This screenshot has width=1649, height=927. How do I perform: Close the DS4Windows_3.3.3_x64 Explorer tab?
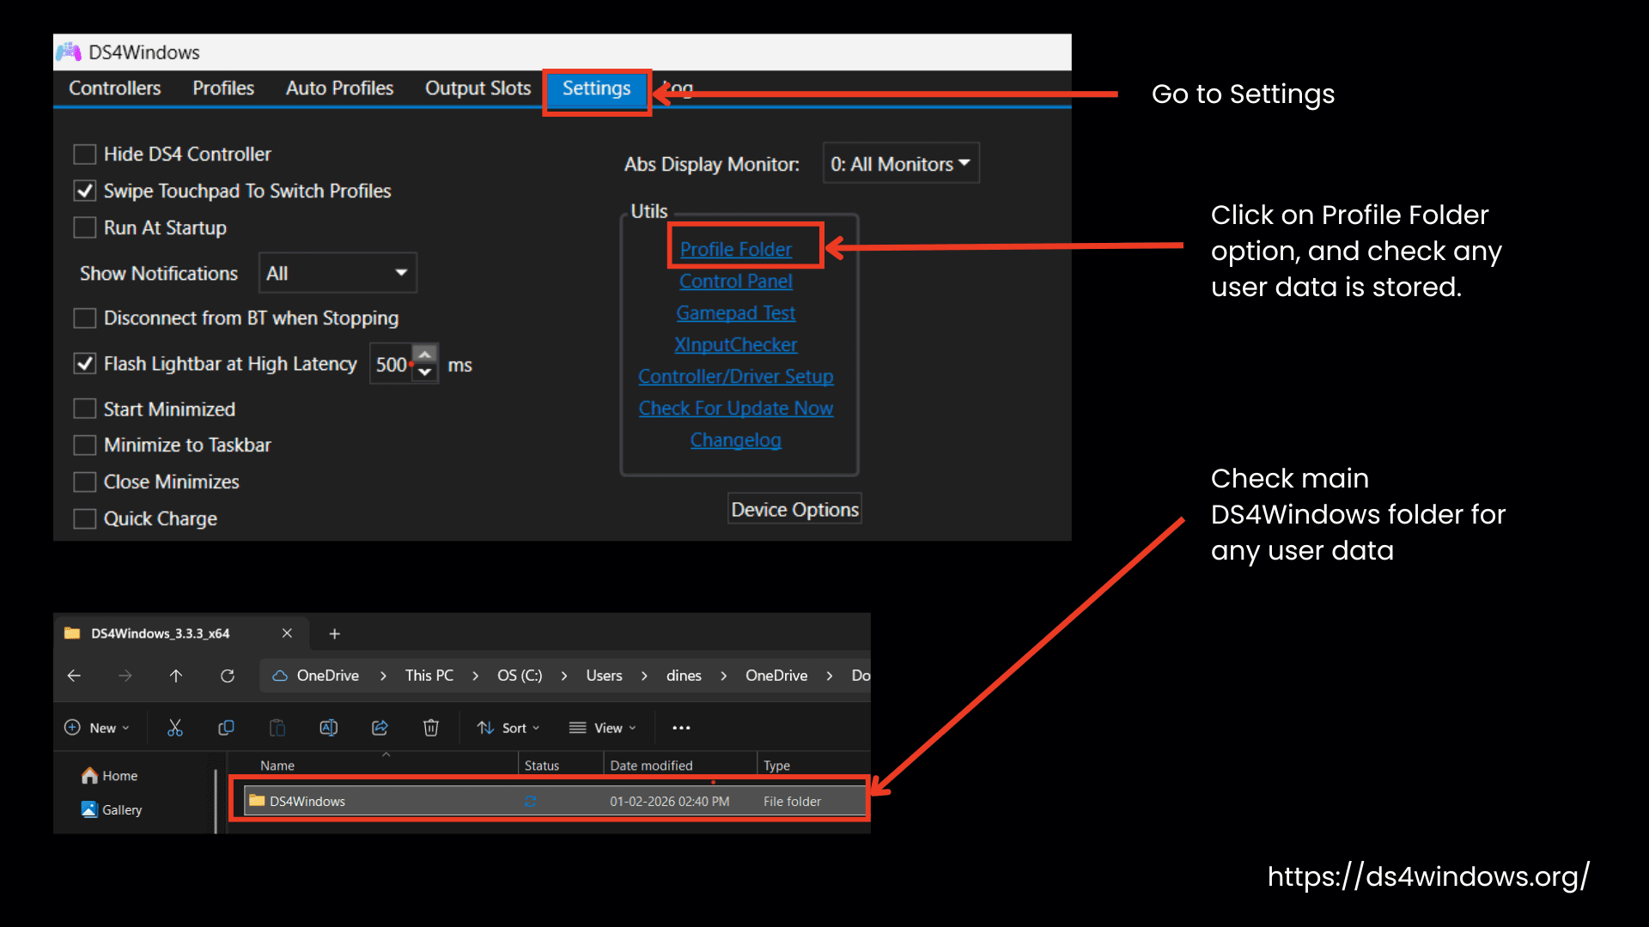point(287,633)
